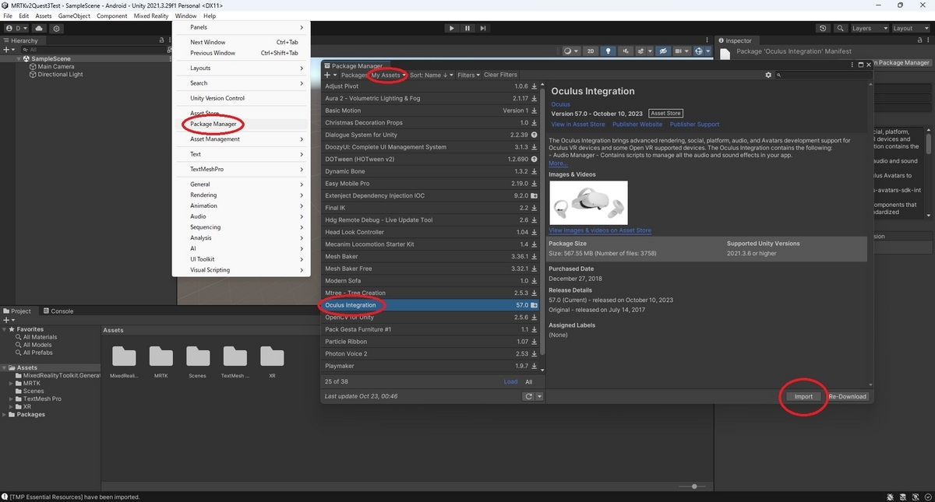Select Oculus Integration in package list
This screenshot has width=935, height=502.
[431, 305]
